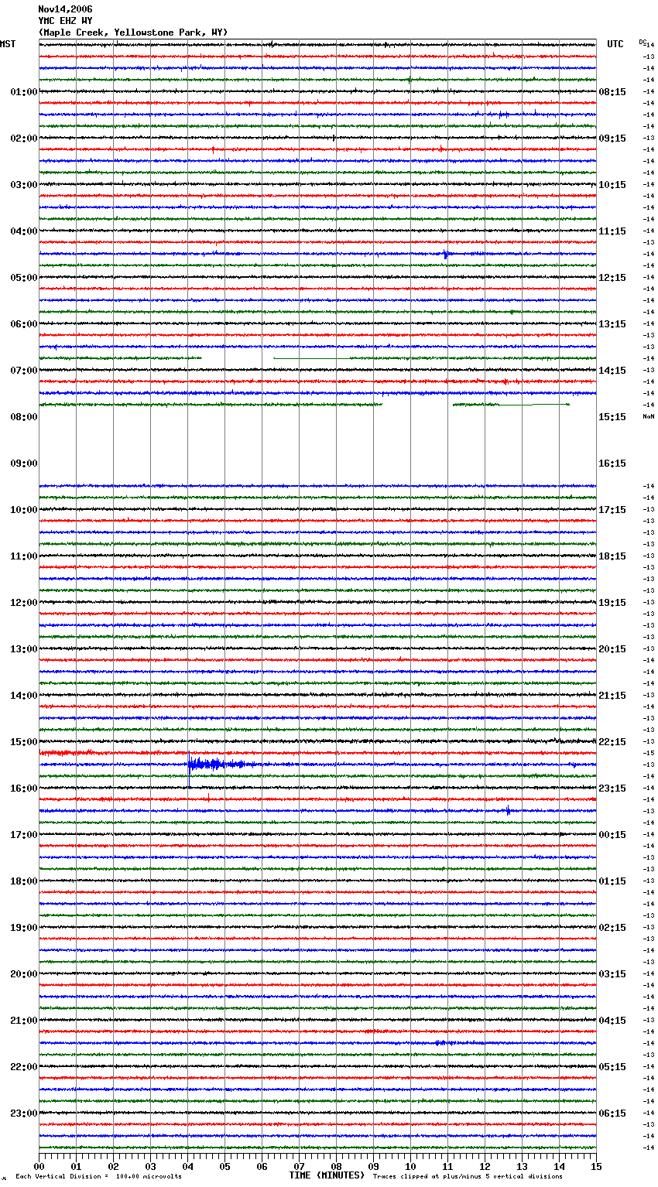Click the Each Vertical Division 100.00 microvolts note

click(x=98, y=1177)
